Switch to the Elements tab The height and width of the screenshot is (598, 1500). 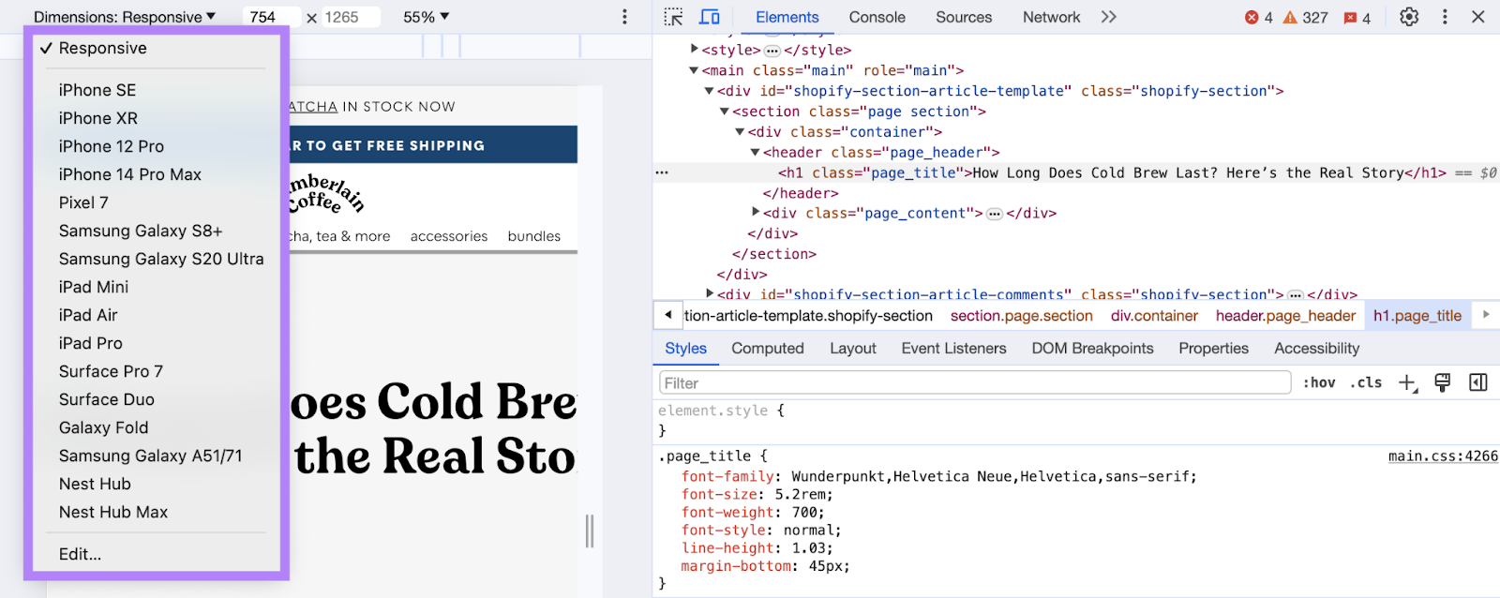pos(787,17)
